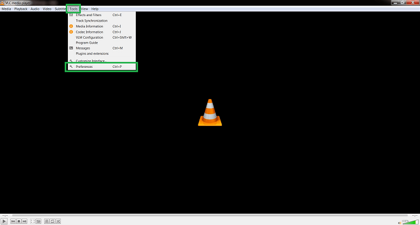Screen dimensions: 420x225
Task: Show the extended settings equalizer icon
Action: pyautogui.click(x=39, y=221)
